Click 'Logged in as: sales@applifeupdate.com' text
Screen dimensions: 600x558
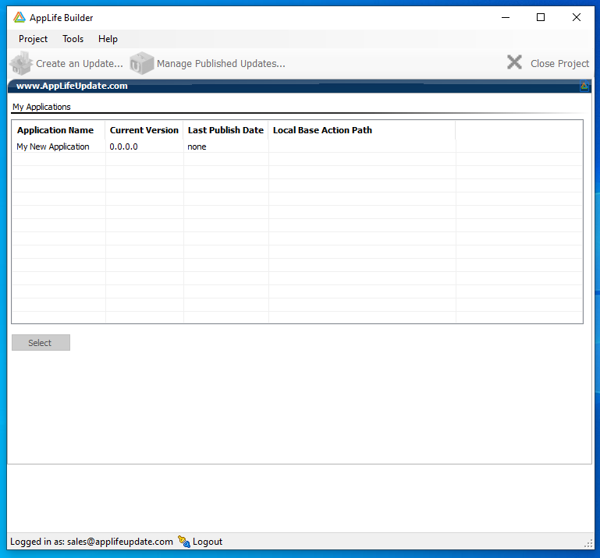coord(91,542)
